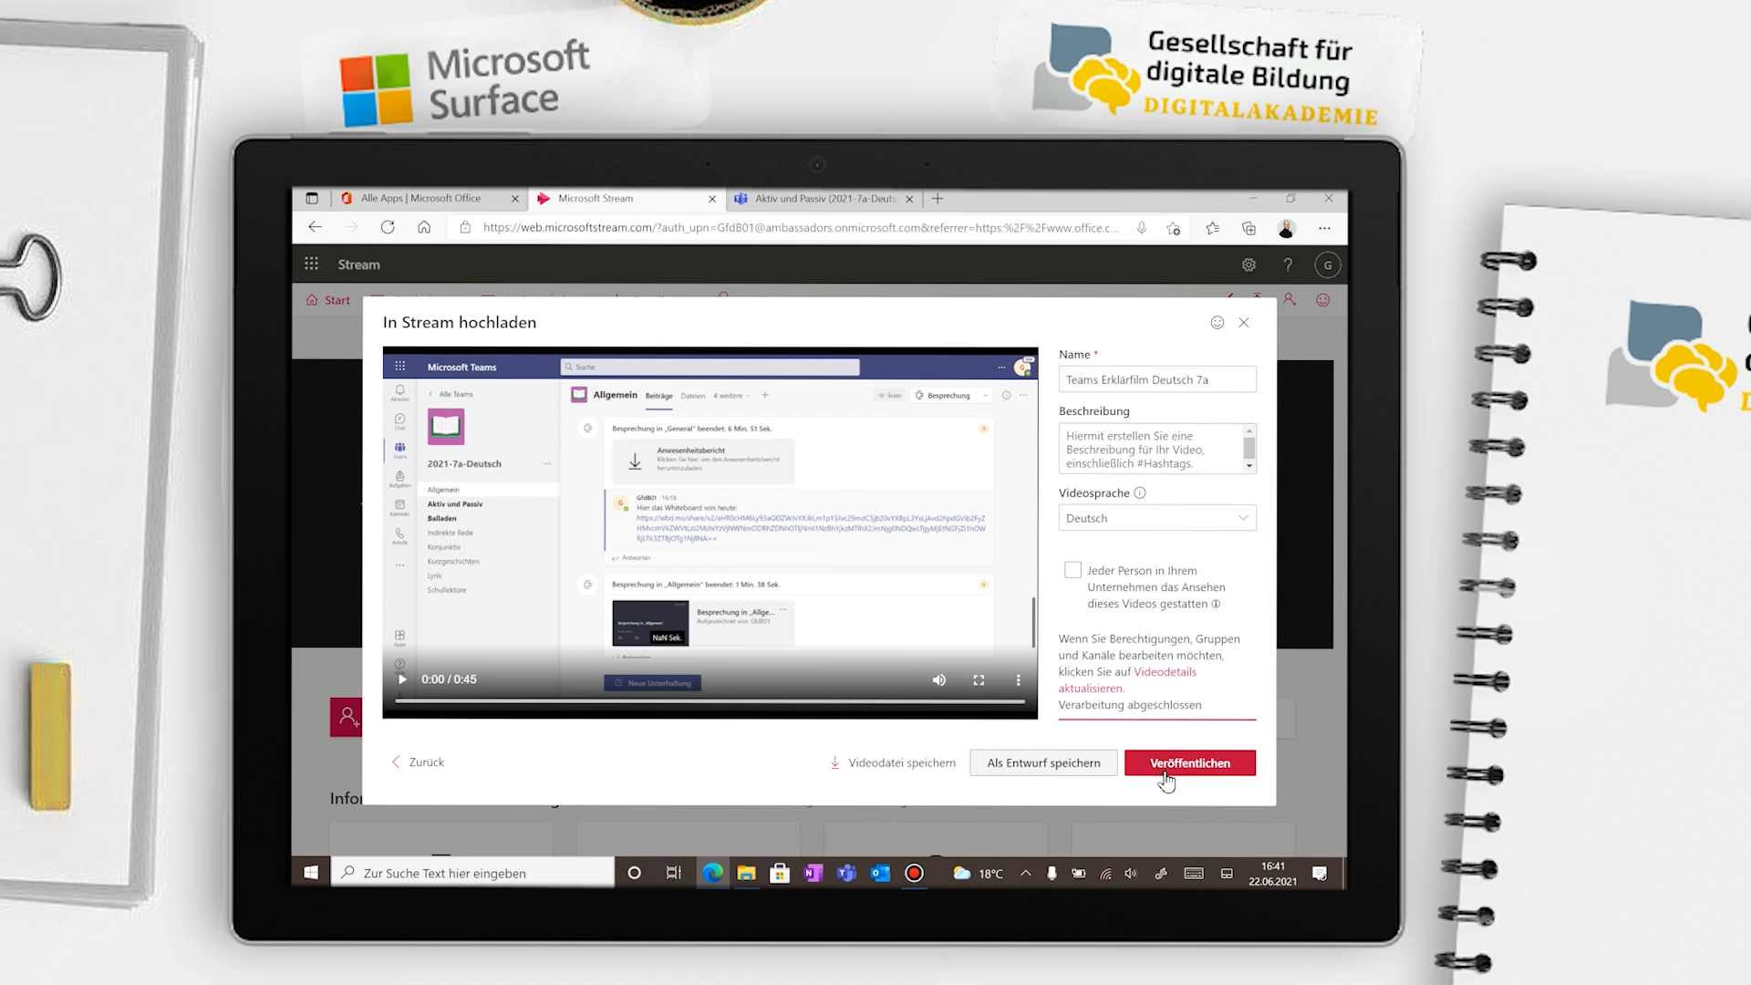Open the Edge profile avatar

pos(1287,228)
